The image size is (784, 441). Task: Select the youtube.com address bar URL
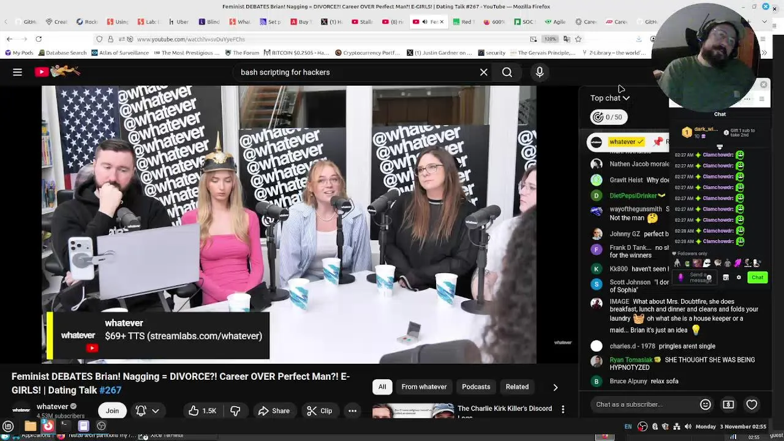coord(190,39)
